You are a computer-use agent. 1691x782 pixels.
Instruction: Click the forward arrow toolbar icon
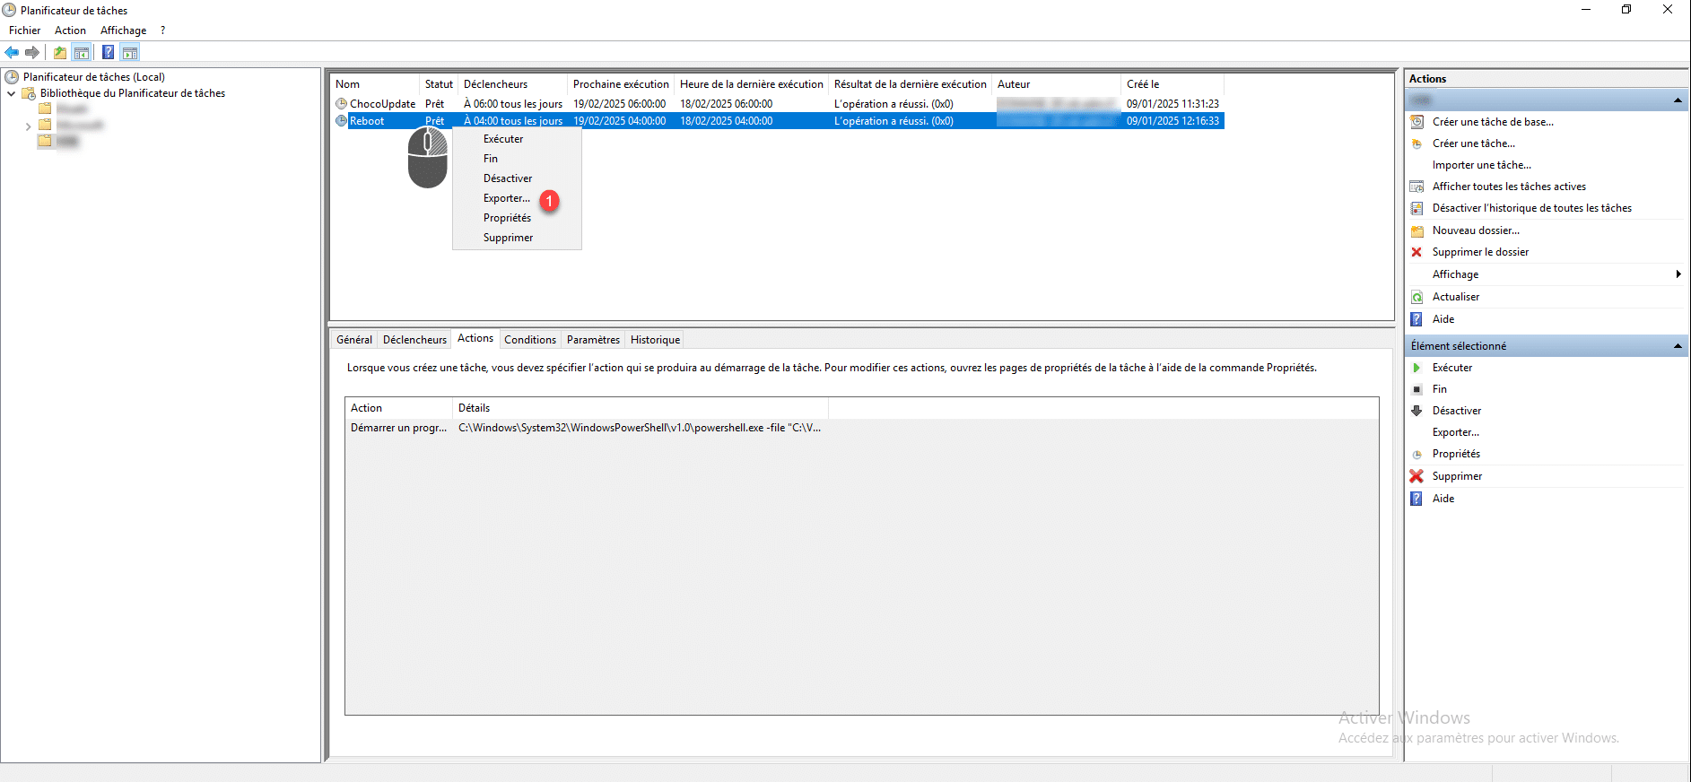click(x=32, y=53)
